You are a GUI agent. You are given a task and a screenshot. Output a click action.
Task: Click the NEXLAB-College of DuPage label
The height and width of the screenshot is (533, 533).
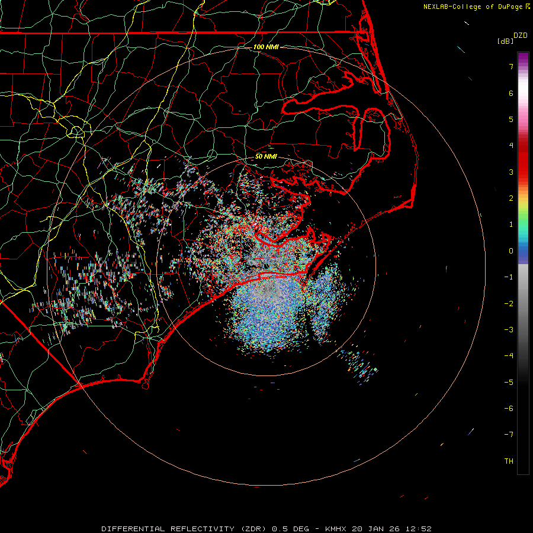pos(474,7)
